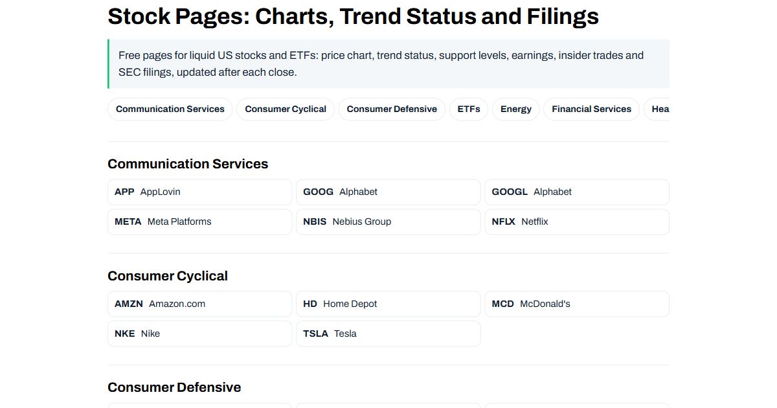The height and width of the screenshot is (408, 777).
Task: Open the GOOGL Alphabet stock page
Action: [x=577, y=192]
